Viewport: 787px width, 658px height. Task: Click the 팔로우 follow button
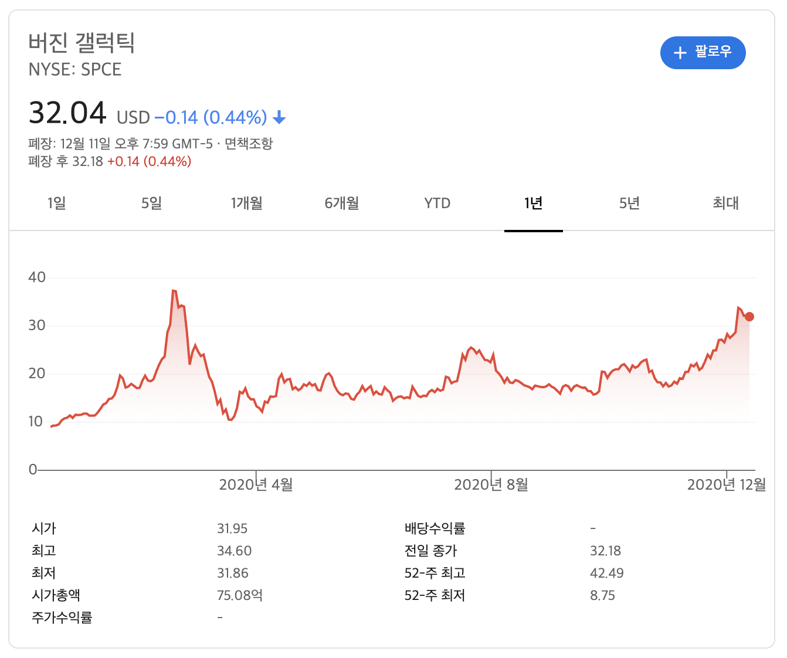pos(703,53)
